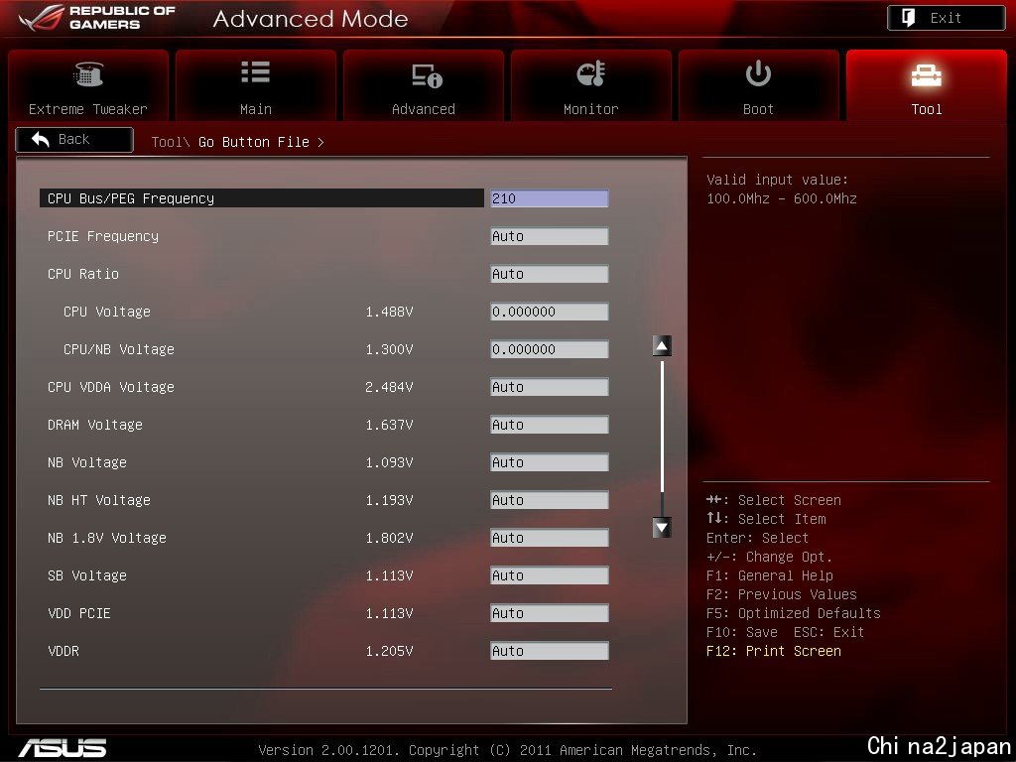
Task: Click the scroll up arrow
Action: [662, 346]
